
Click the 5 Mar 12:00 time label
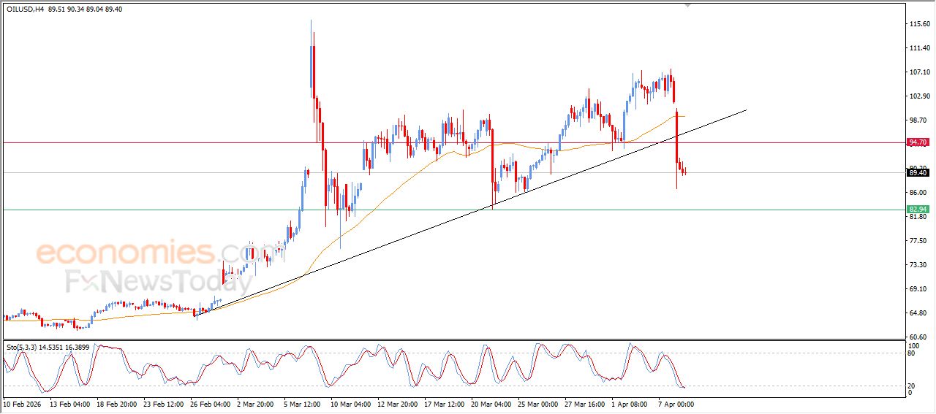(301, 403)
